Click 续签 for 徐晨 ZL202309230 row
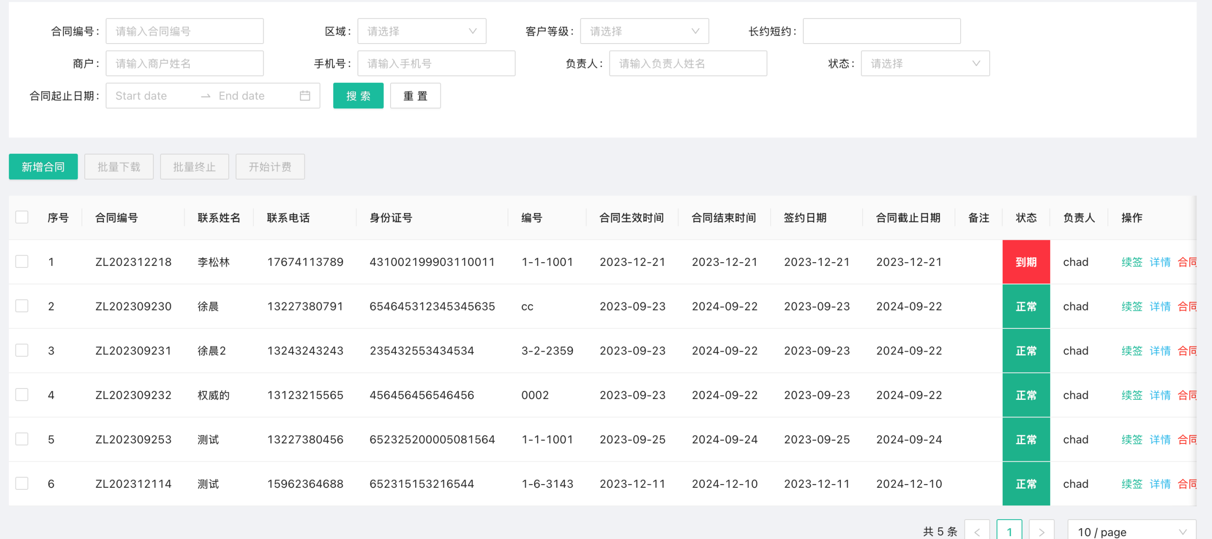Viewport: 1212px width, 539px height. click(x=1132, y=306)
